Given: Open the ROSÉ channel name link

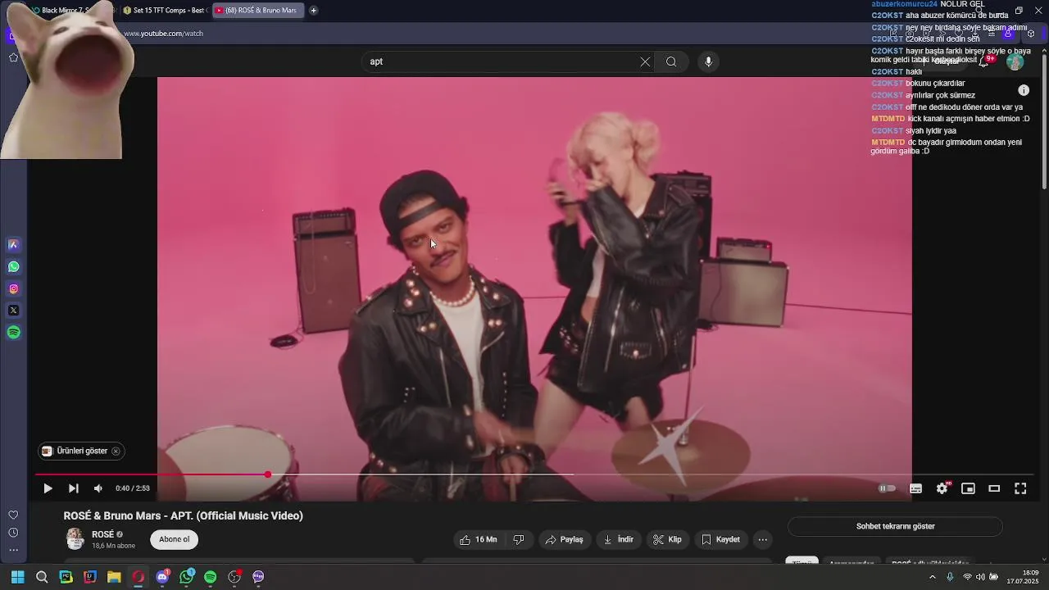Looking at the screenshot, I should tap(102, 534).
